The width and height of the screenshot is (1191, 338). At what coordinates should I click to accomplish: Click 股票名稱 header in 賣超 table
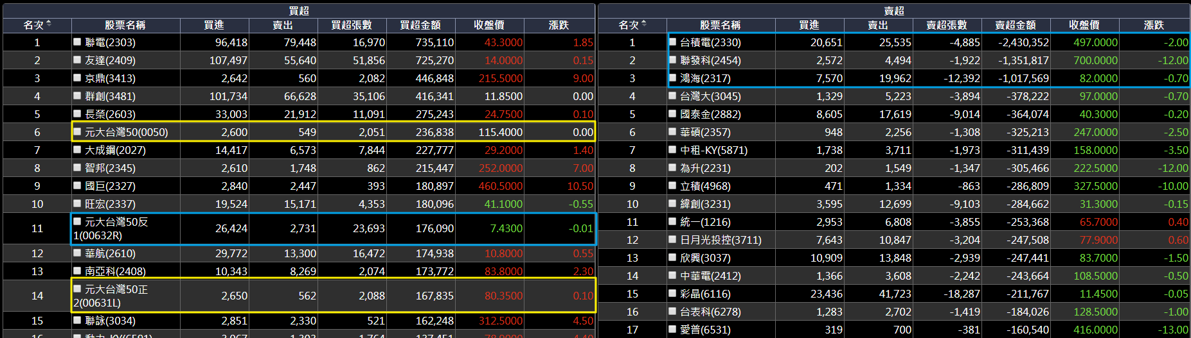(x=721, y=25)
